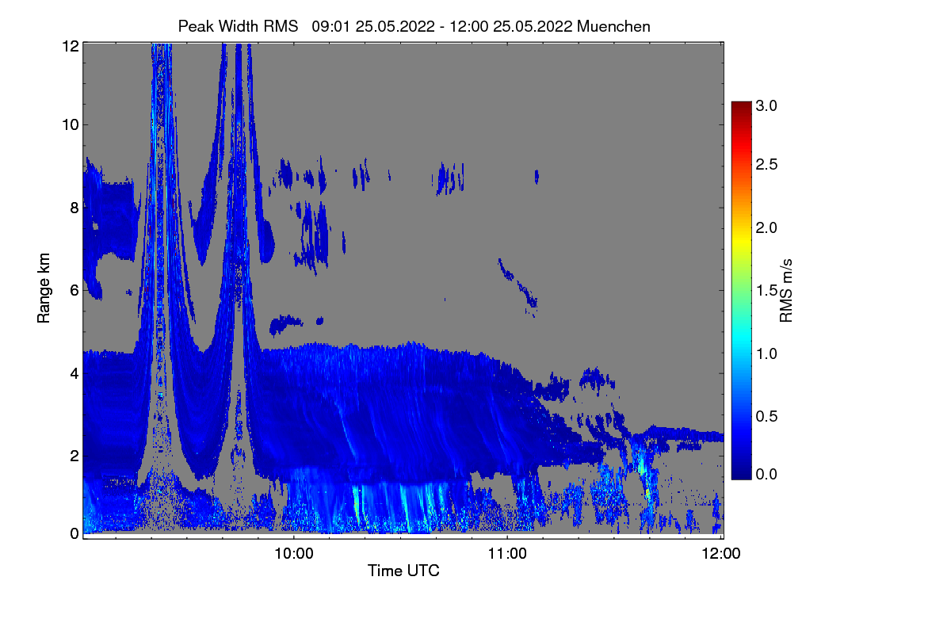Click the '1.5' colorbar value label

766,290
